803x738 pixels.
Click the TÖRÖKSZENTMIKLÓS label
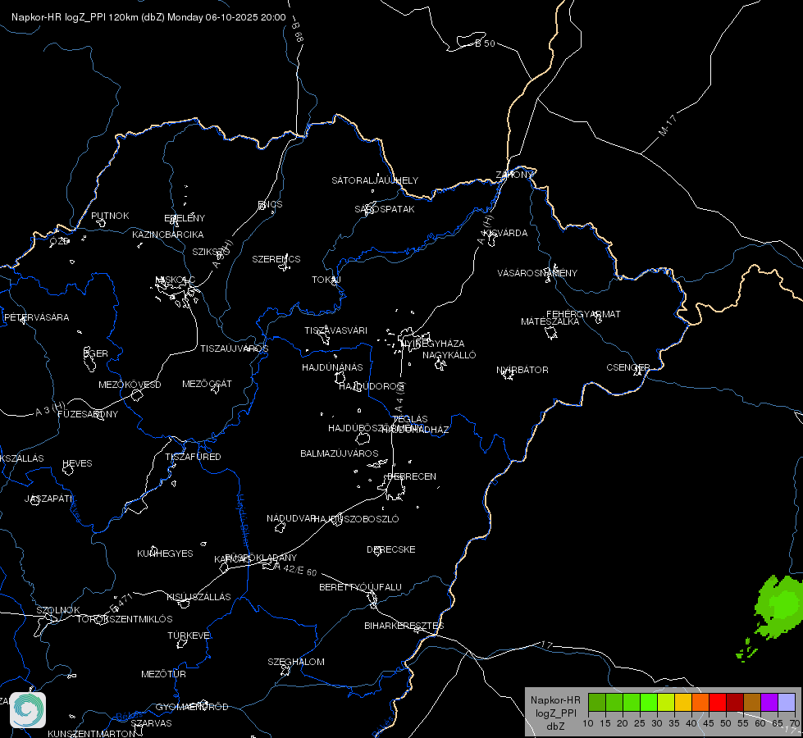click(x=125, y=619)
